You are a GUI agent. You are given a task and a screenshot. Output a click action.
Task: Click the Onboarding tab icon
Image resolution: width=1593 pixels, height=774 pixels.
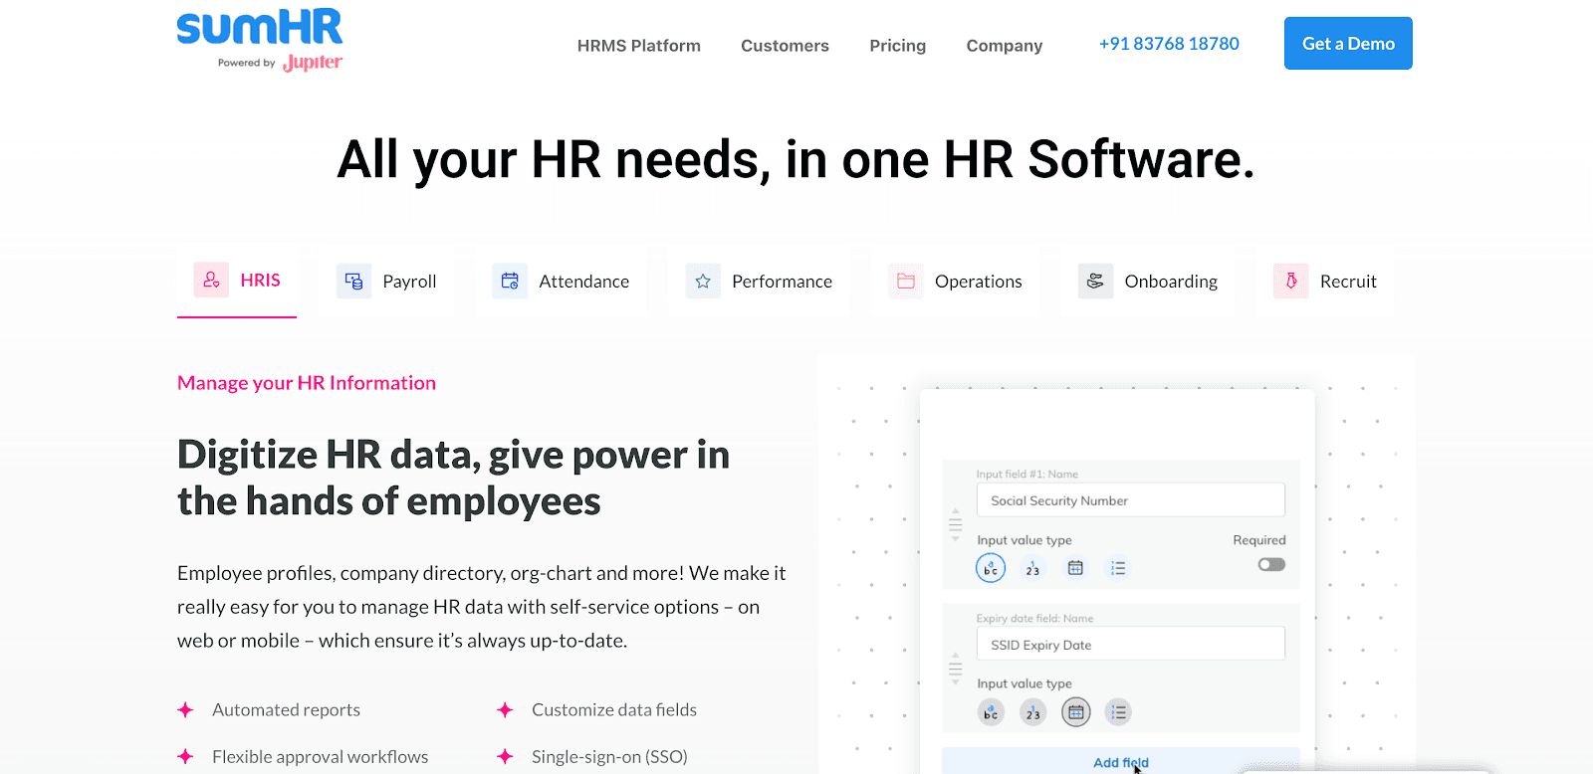tap(1095, 282)
